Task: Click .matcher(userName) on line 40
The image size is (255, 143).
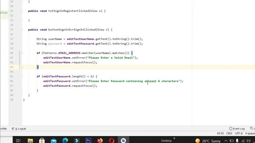Action: tap(96, 53)
